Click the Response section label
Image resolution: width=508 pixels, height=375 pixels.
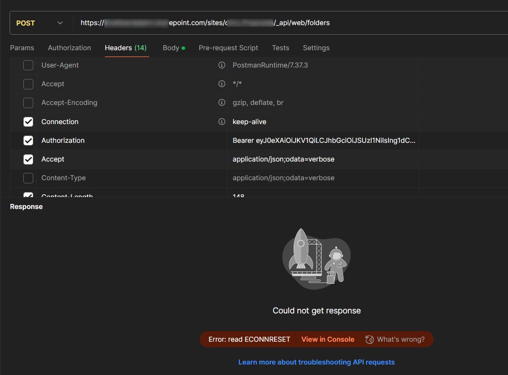[x=26, y=207]
